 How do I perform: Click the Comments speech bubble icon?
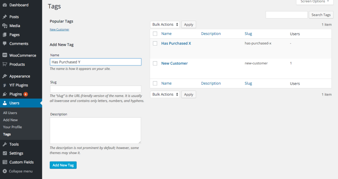pos(5,44)
